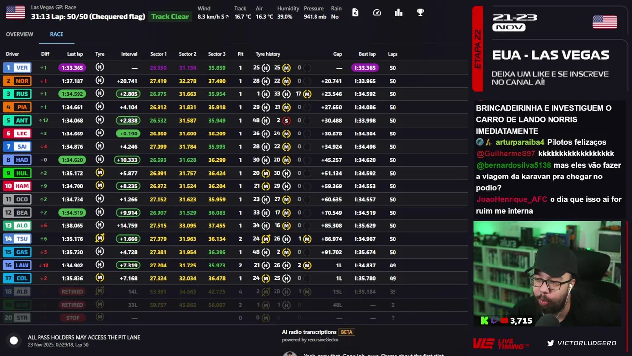The width and height of the screenshot is (632, 356).
Task: Click the BETA badge by AI radio transcriptions
Action: pyautogui.click(x=347, y=332)
